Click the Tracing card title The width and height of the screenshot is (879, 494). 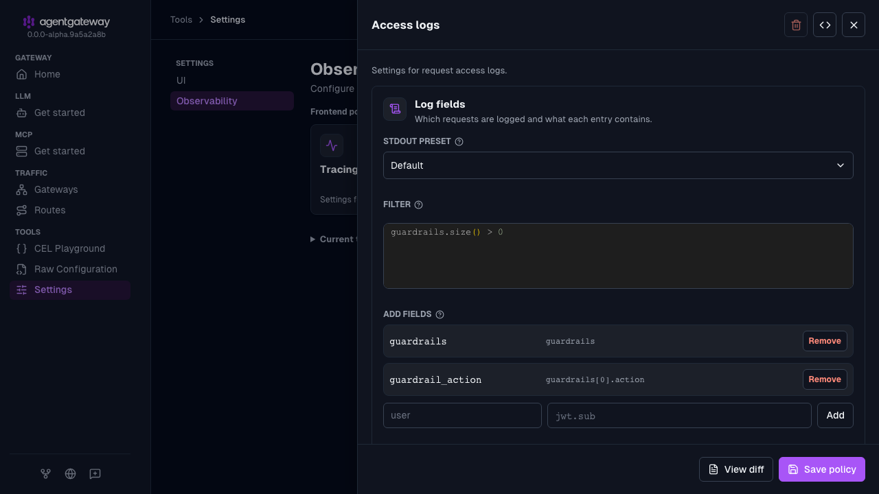click(x=339, y=169)
